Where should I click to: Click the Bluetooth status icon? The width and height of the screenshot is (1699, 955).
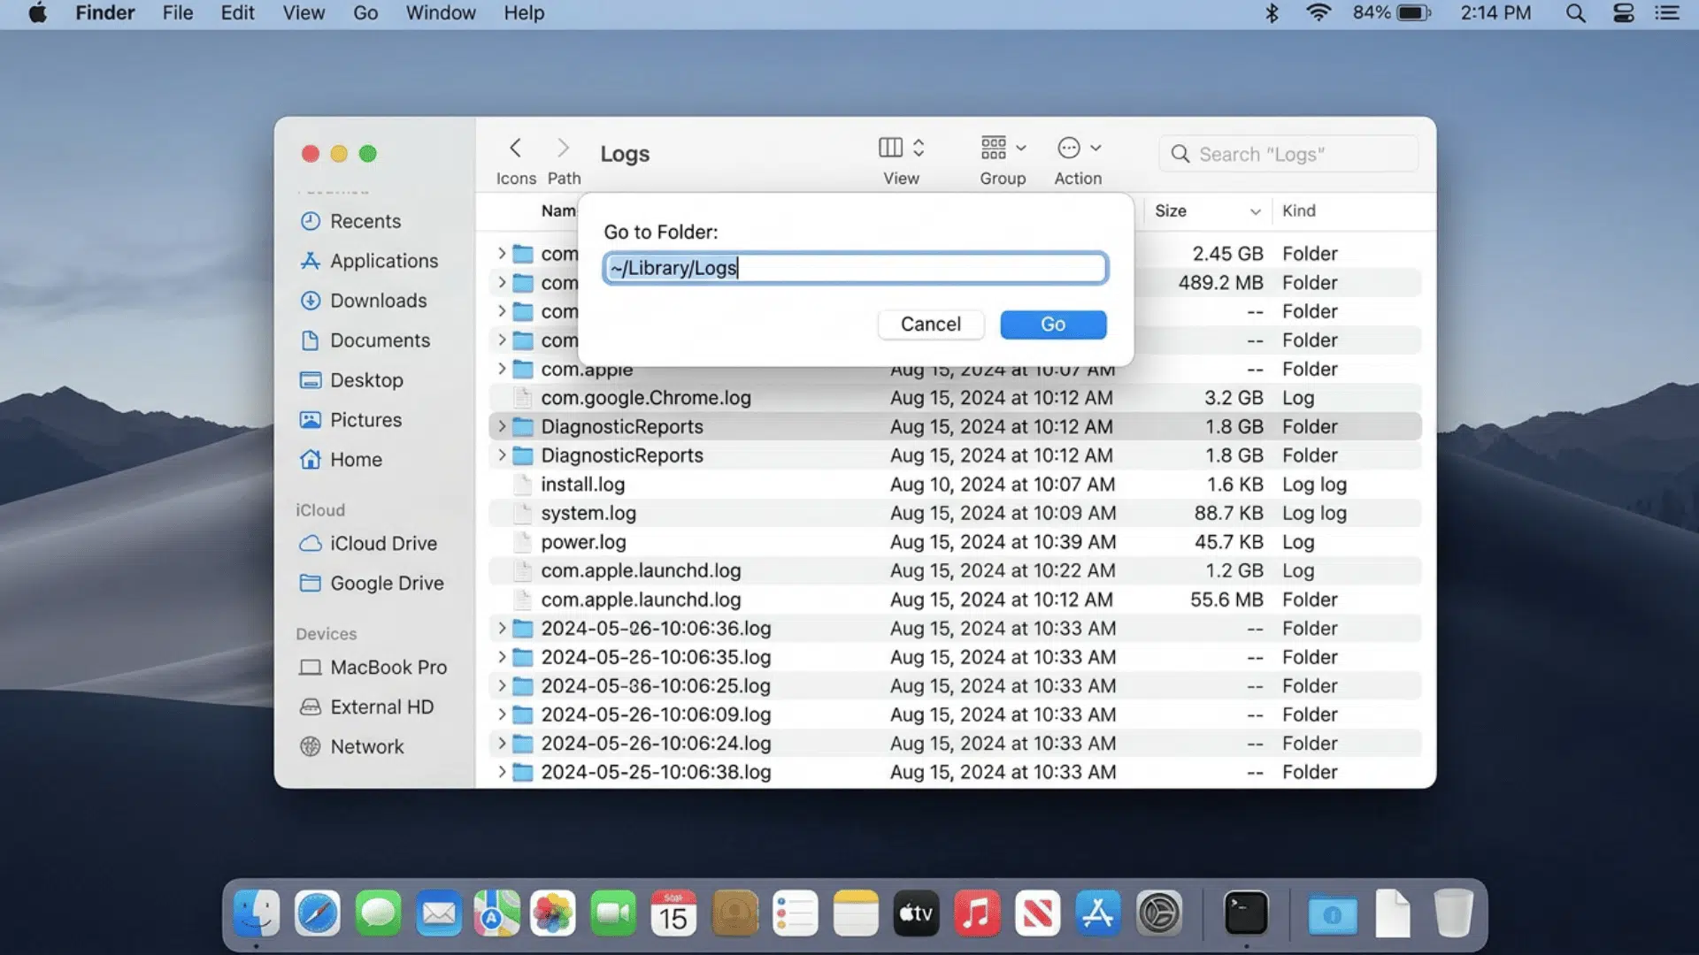pos(1272,13)
